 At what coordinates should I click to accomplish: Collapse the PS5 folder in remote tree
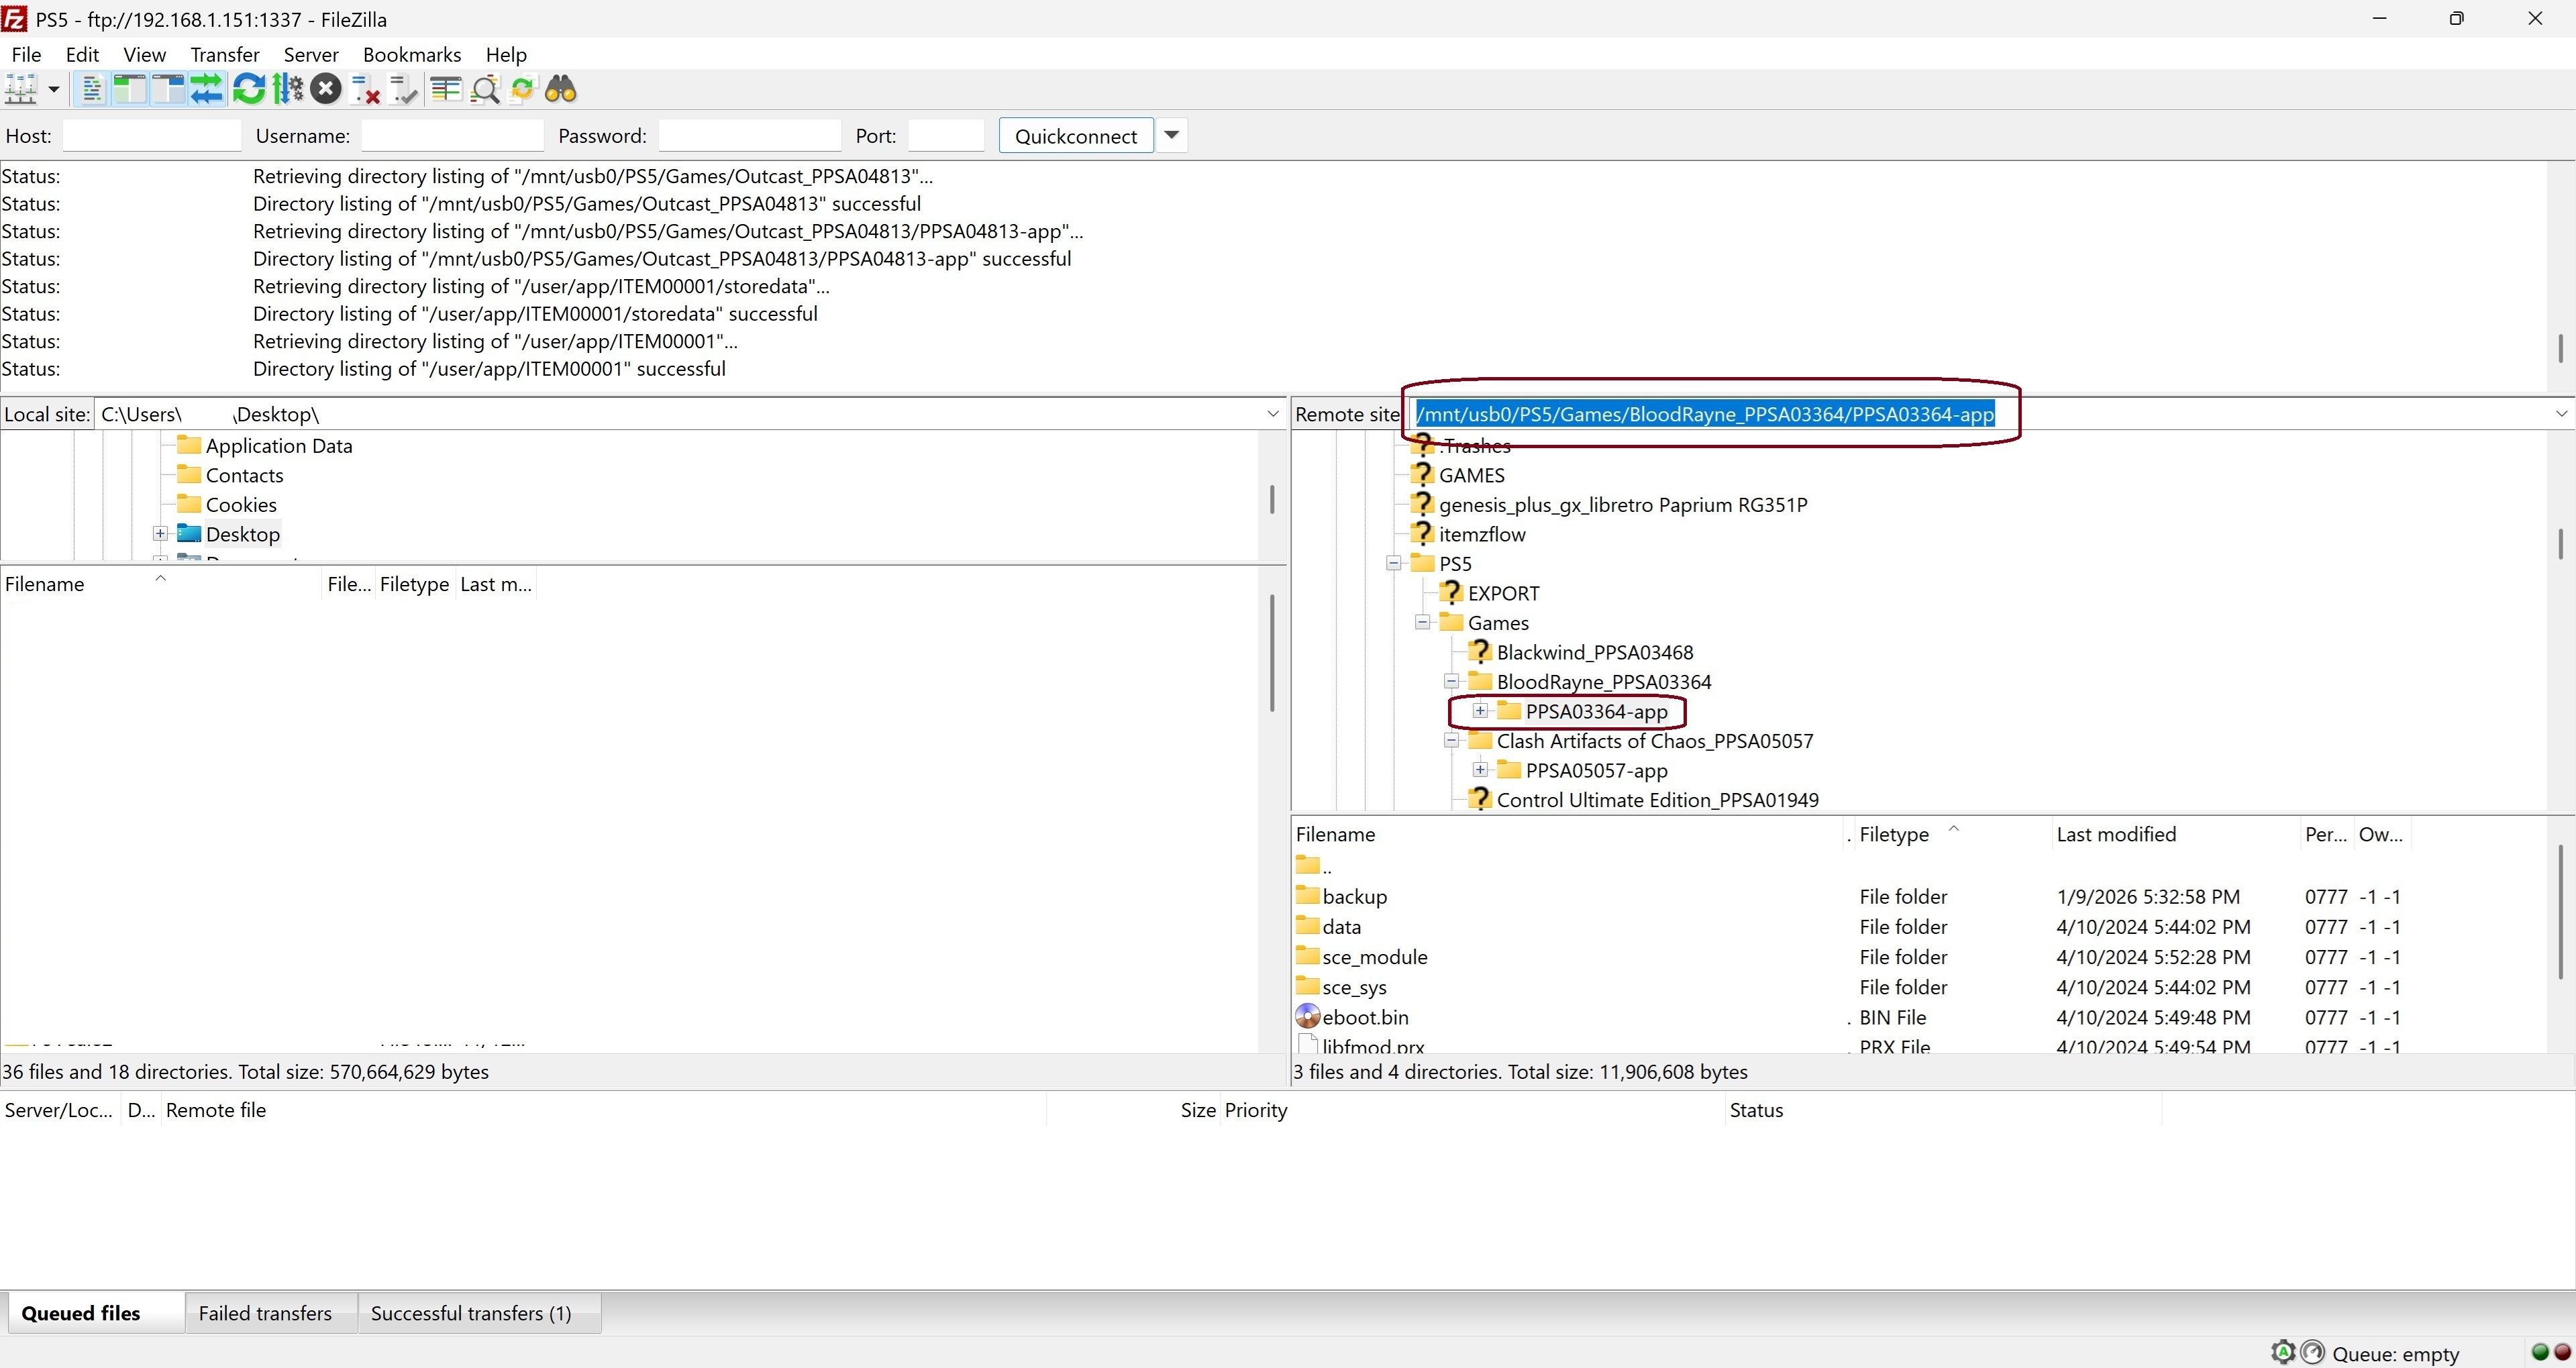pos(1393,564)
